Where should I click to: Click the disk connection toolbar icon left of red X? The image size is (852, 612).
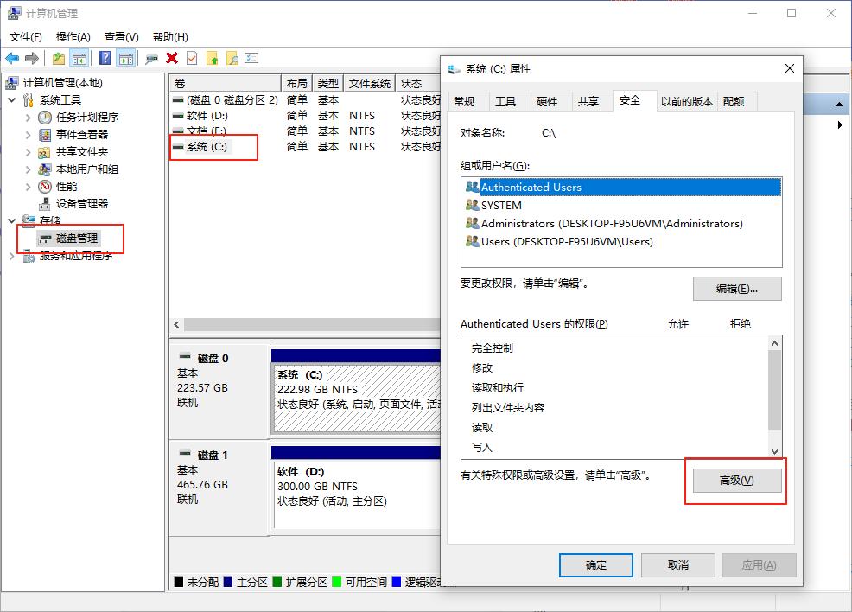[x=151, y=59]
